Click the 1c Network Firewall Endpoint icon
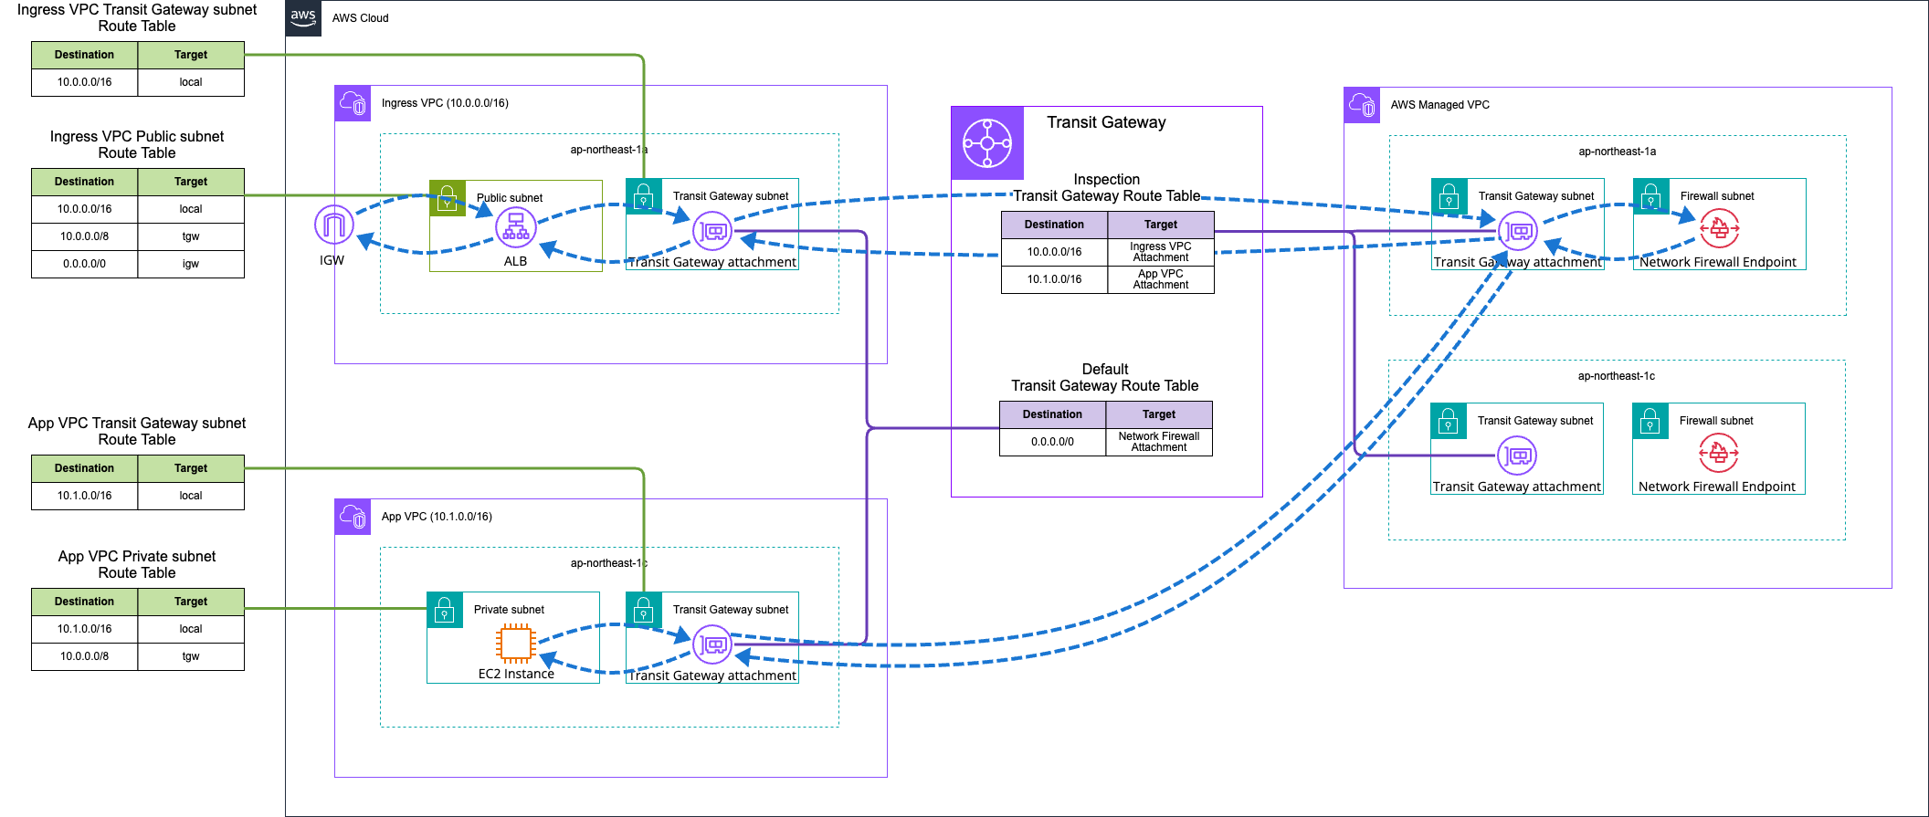The image size is (1929, 817). tap(1718, 453)
